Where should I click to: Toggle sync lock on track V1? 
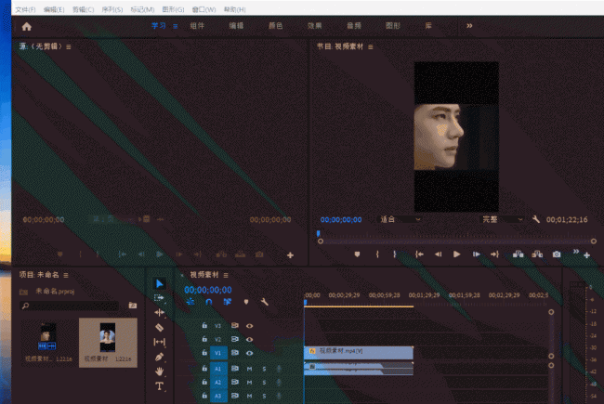pos(234,353)
